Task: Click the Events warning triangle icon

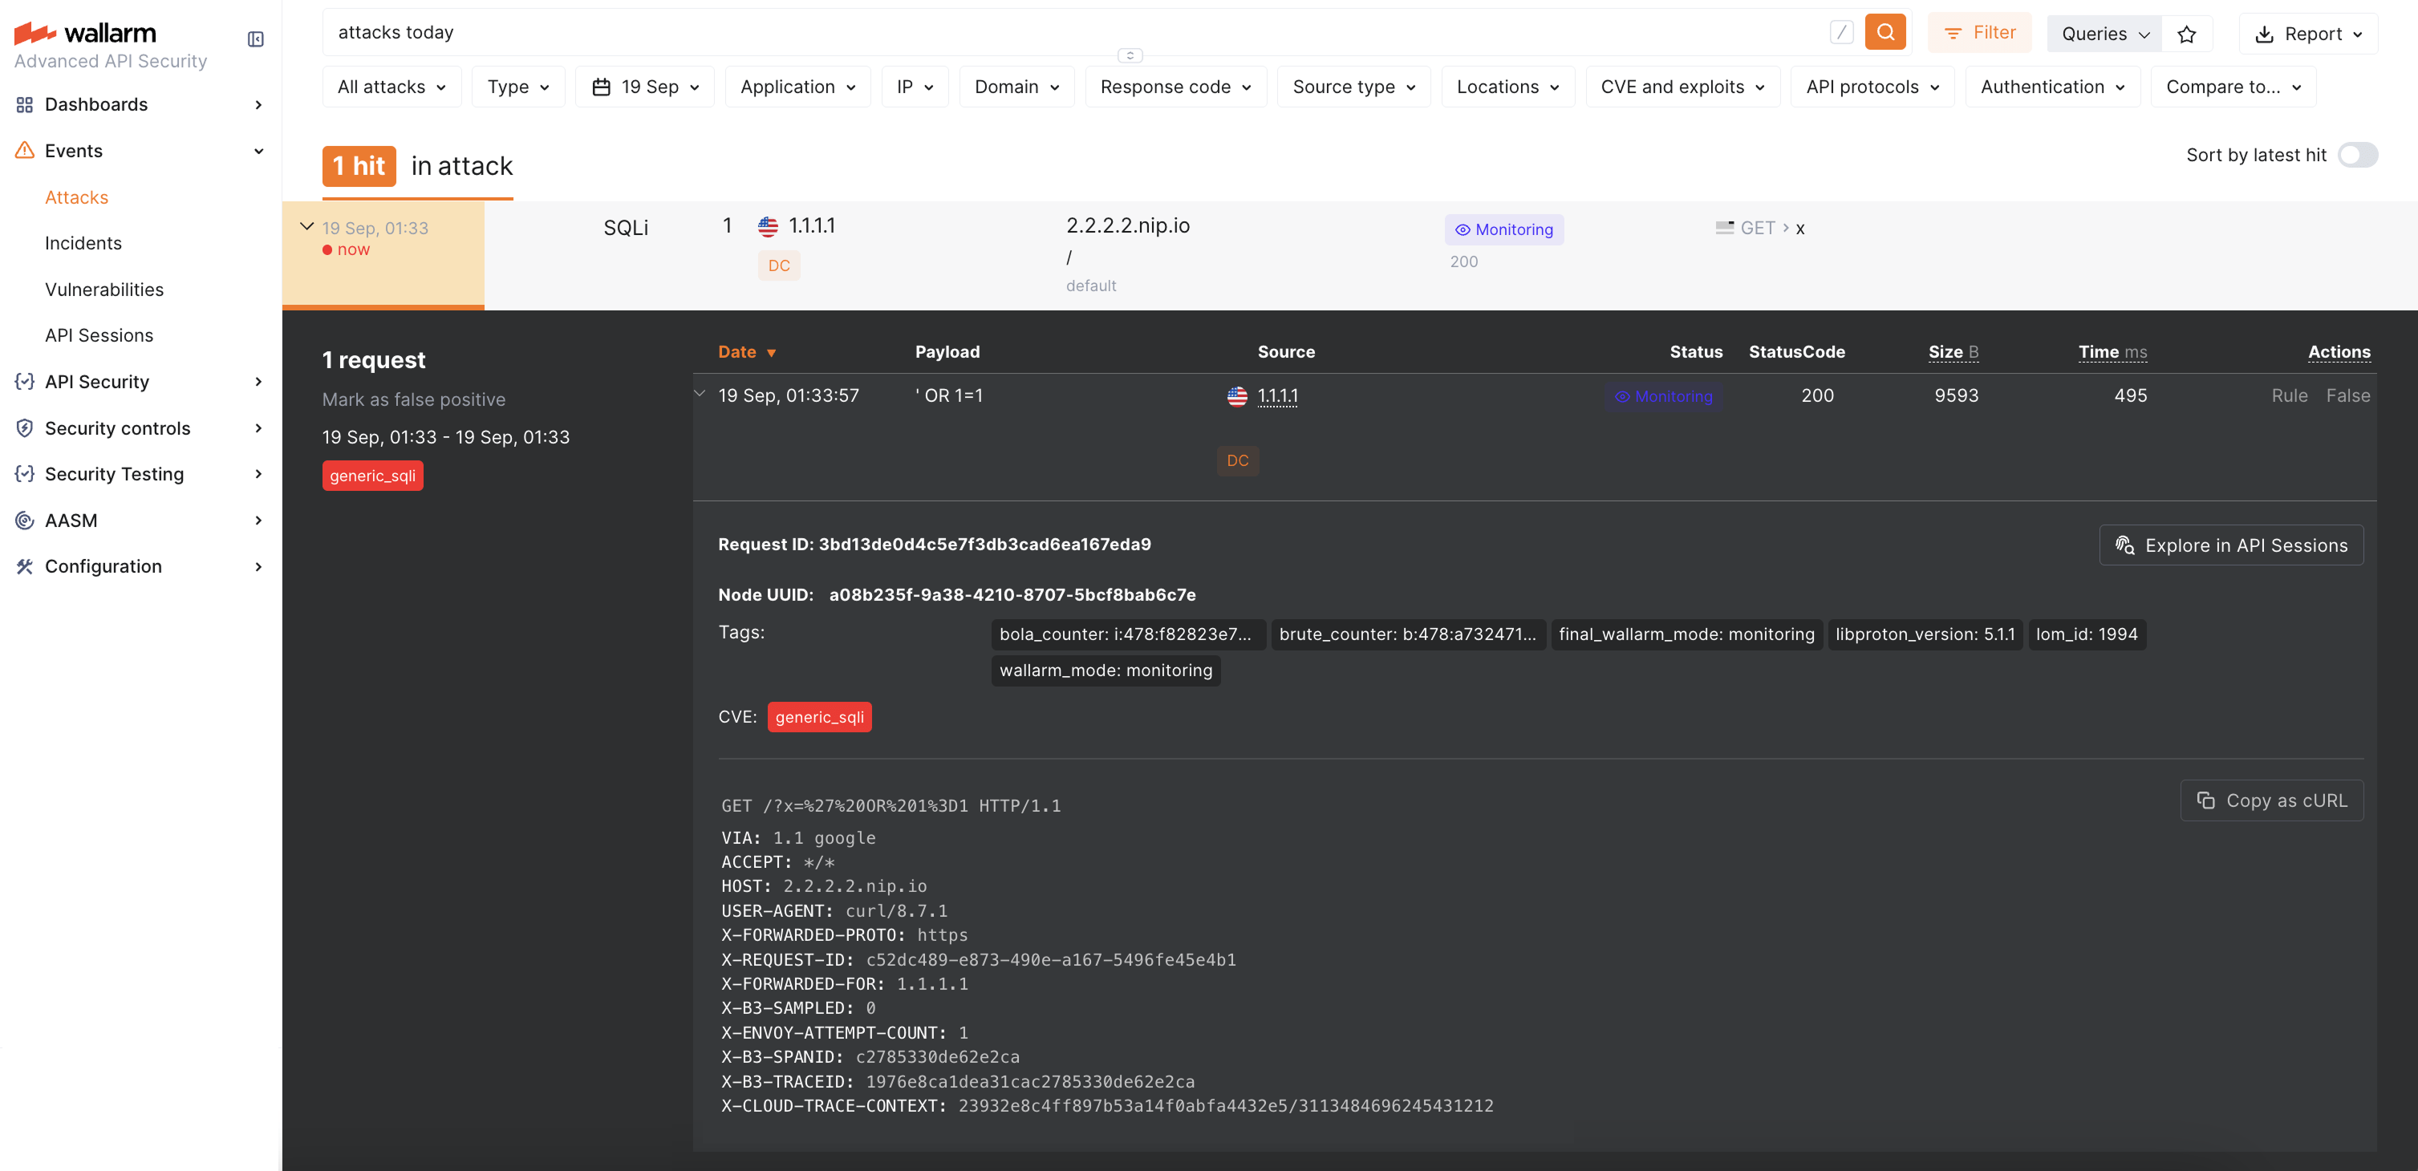Action: click(x=23, y=150)
